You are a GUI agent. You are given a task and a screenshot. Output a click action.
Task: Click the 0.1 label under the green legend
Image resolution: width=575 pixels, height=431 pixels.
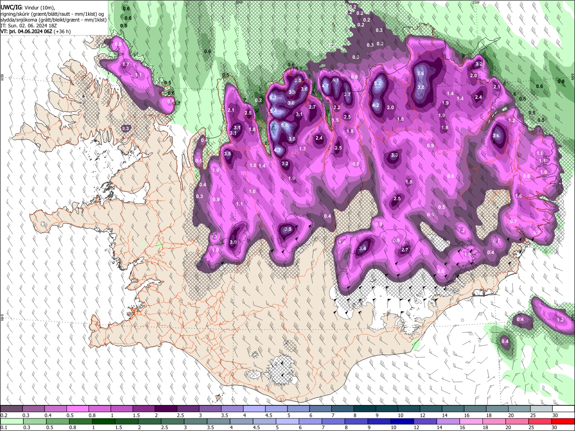coord(3,427)
